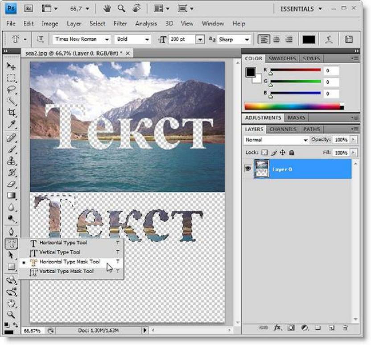The width and height of the screenshot is (371, 345).
Task: Select the Move tool
Action: pos(11,66)
